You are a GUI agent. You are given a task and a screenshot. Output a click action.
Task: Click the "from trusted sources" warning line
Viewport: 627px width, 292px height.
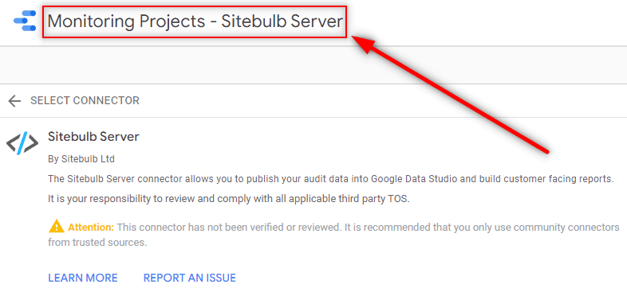tap(98, 242)
